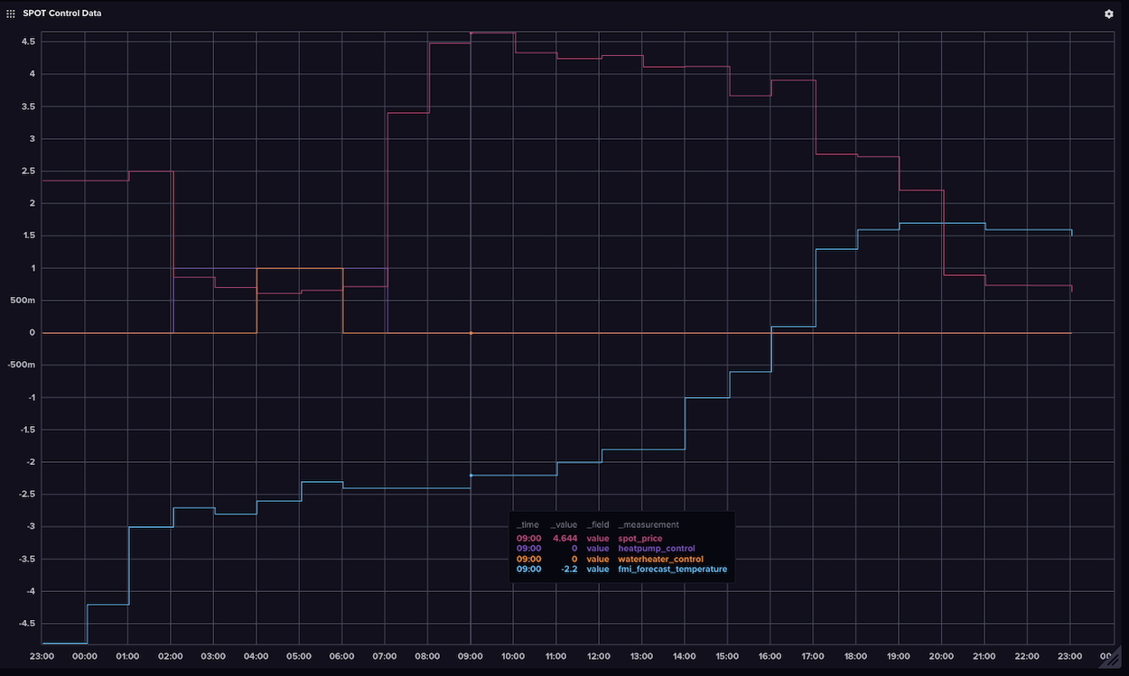Click the -4.5 label on the Y axis
This screenshot has width=1129, height=676.
[x=26, y=624]
